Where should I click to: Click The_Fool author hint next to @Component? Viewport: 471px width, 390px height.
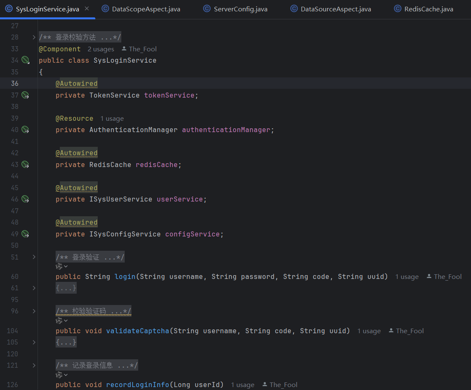(x=139, y=49)
